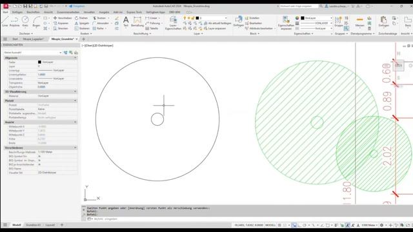Open the Einfügen ribbon tab
Viewport: 413px width, 232px height.
(17, 12)
